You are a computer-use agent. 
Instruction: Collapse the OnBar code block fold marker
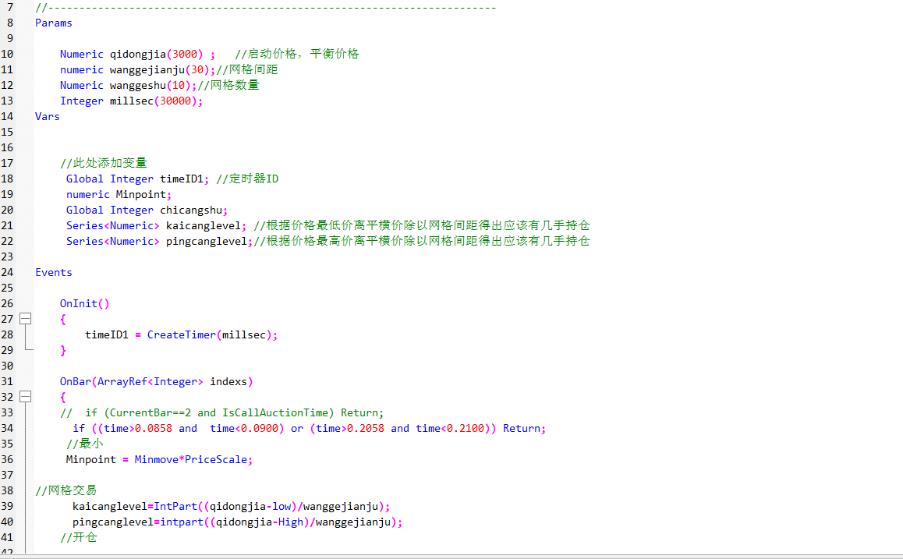(x=25, y=397)
